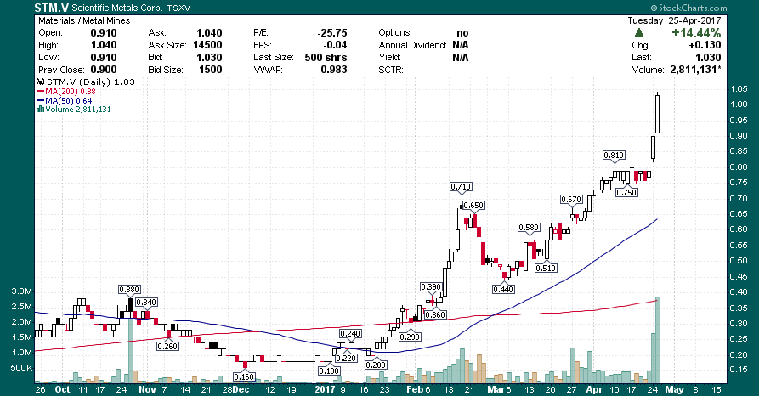Click the 0.180 price callout
Image resolution: width=759 pixels, height=396 pixels.
tap(329, 371)
